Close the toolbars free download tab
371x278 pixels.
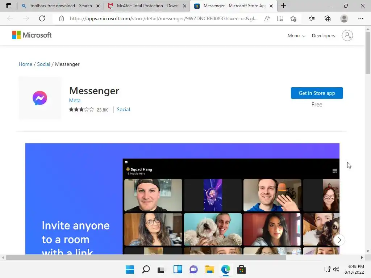click(98, 6)
